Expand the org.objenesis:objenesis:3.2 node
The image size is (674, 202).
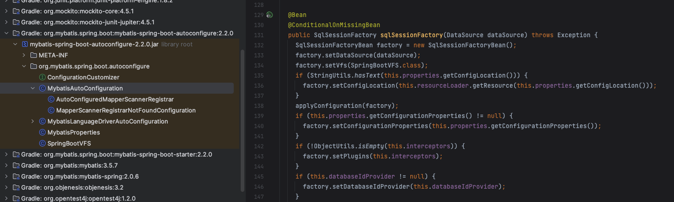tap(6, 187)
